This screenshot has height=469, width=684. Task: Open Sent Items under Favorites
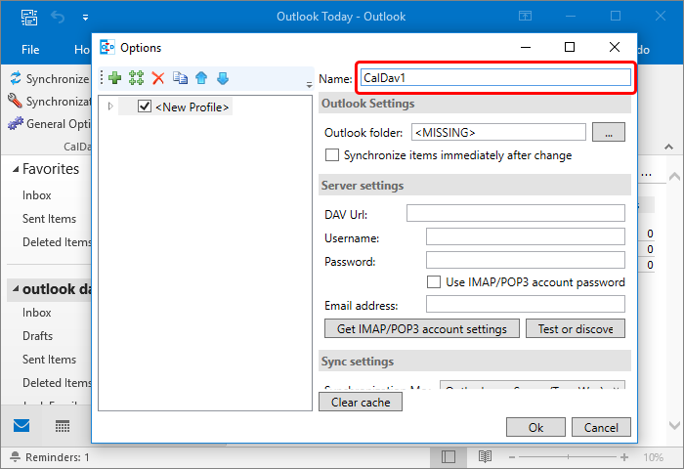click(49, 219)
